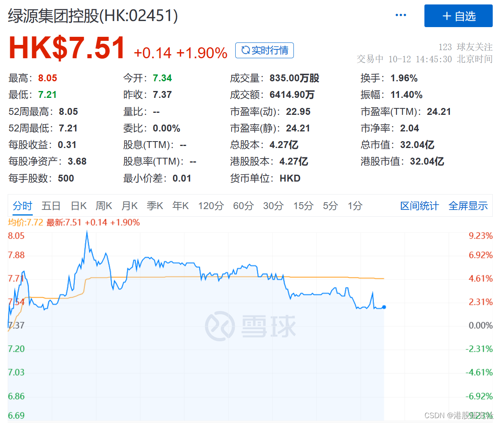The height and width of the screenshot is (423, 500).
Task: Click the 昨收 value 7.37
Action: pyautogui.click(x=162, y=95)
